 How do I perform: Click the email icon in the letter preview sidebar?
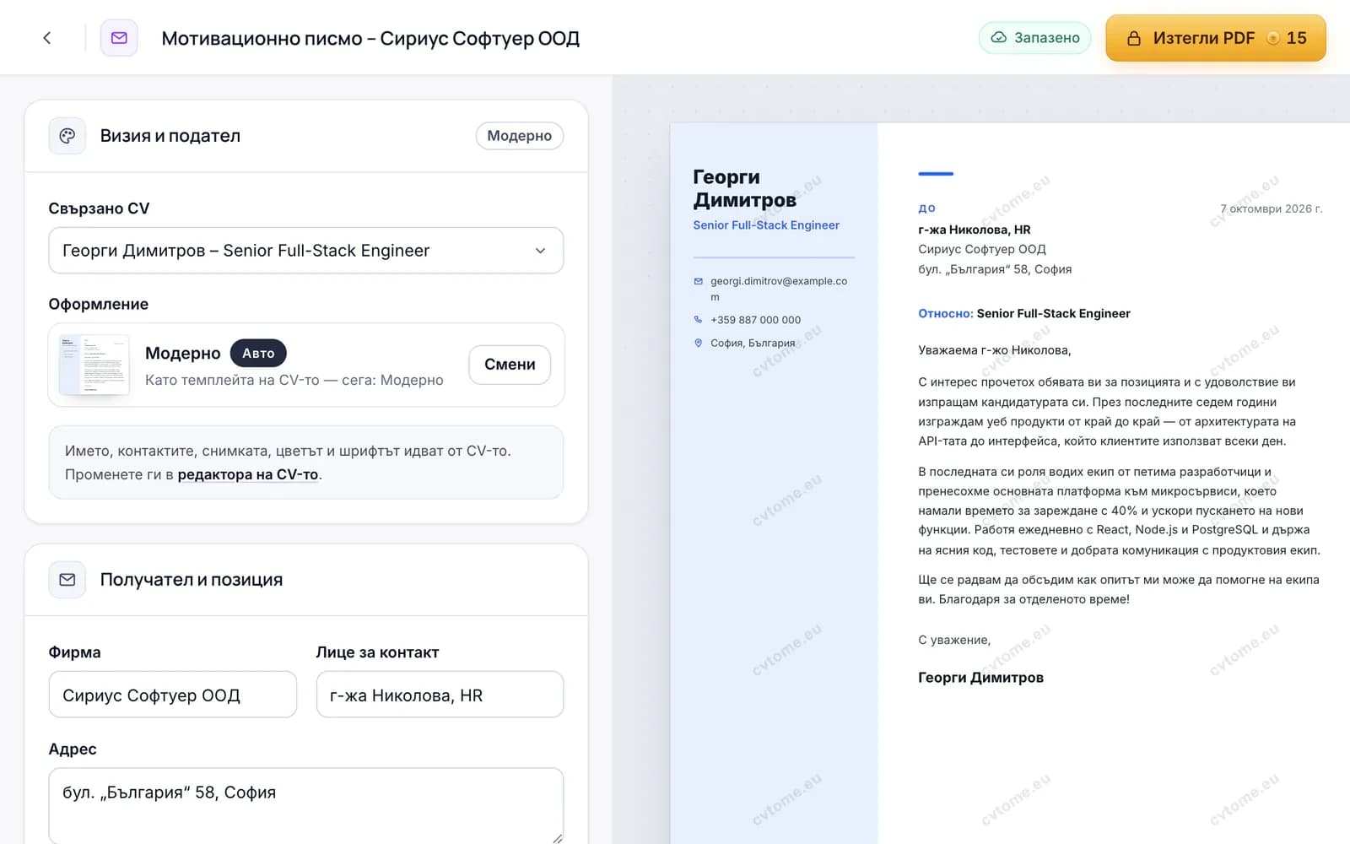(698, 281)
